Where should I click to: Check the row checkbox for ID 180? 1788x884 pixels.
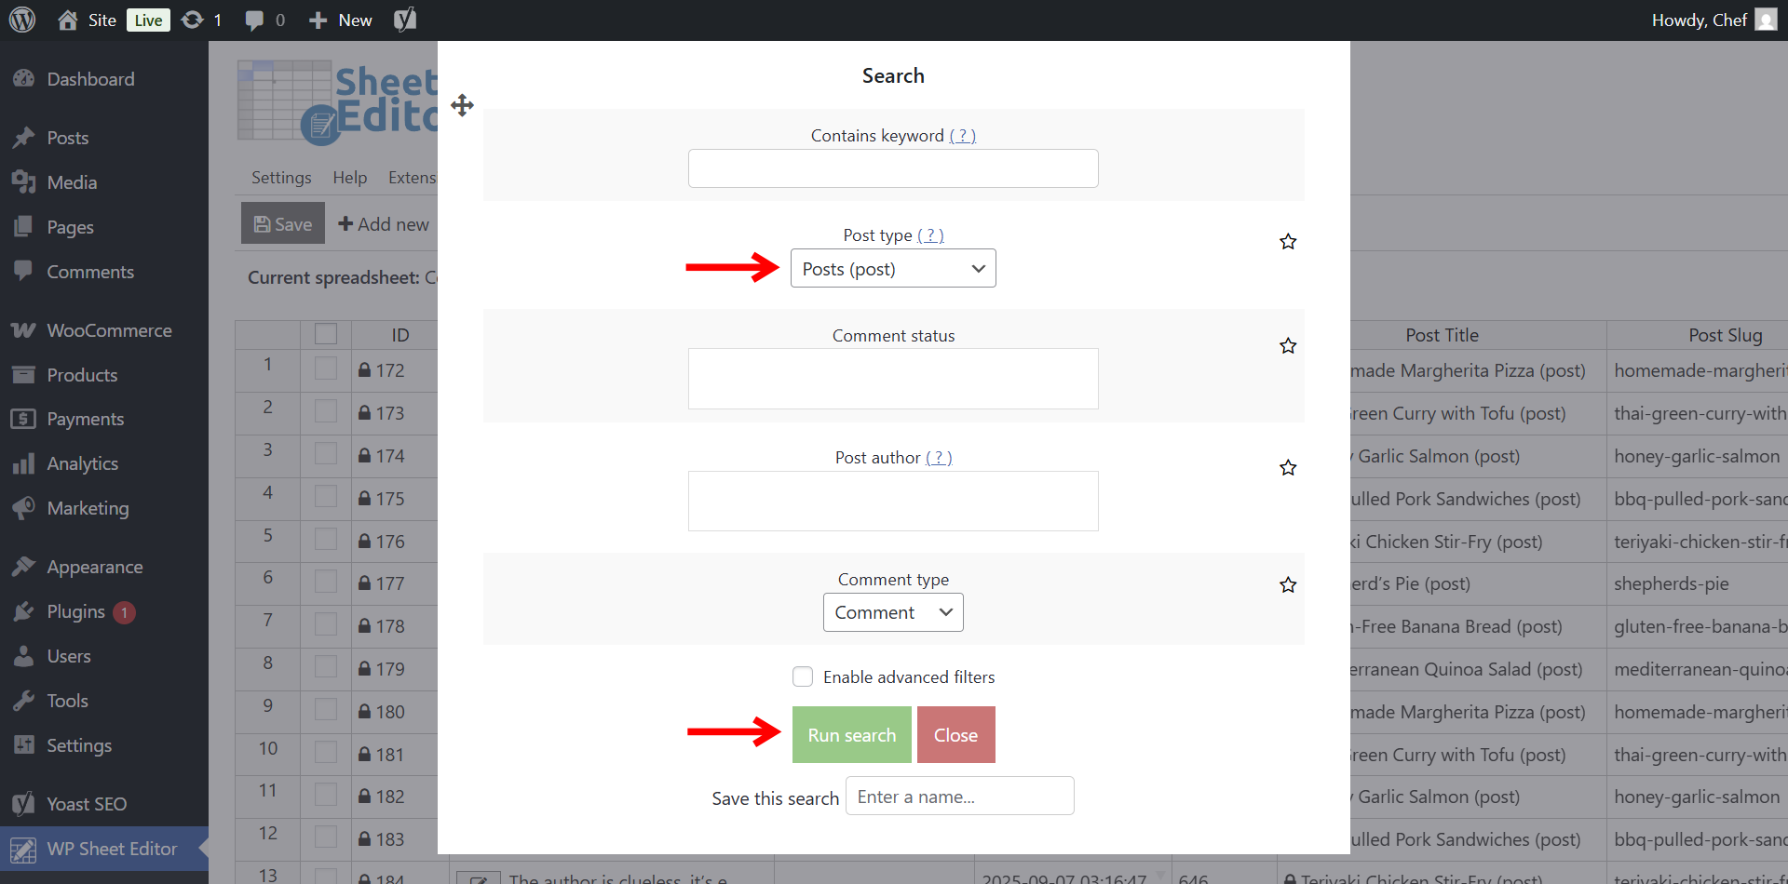[x=326, y=710]
